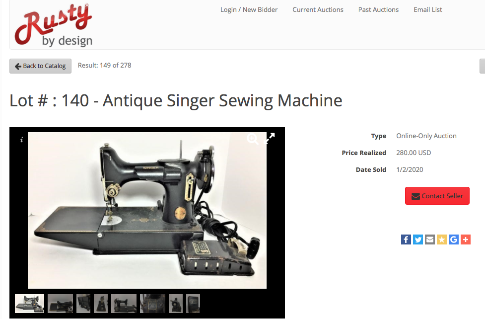Open more sharing options plus icon
The width and height of the screenshot is (485, 319).
(466, 239)
